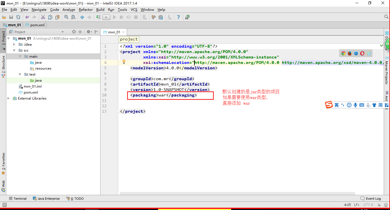Click the Cut scissors icon

(43, 17)
